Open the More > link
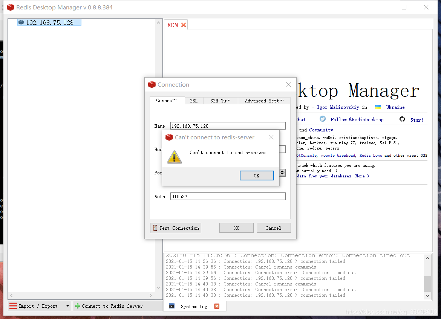Screen dimensions: 441x319 (362, 176)
